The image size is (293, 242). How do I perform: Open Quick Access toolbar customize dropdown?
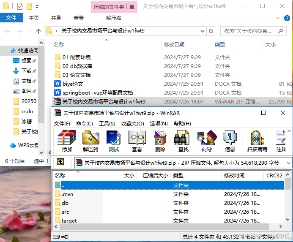click(37, 7)
